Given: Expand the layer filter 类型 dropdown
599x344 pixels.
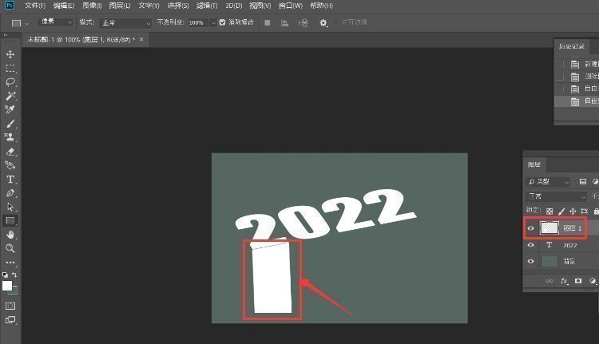Looking at the screenshot, I should [549, 182].
